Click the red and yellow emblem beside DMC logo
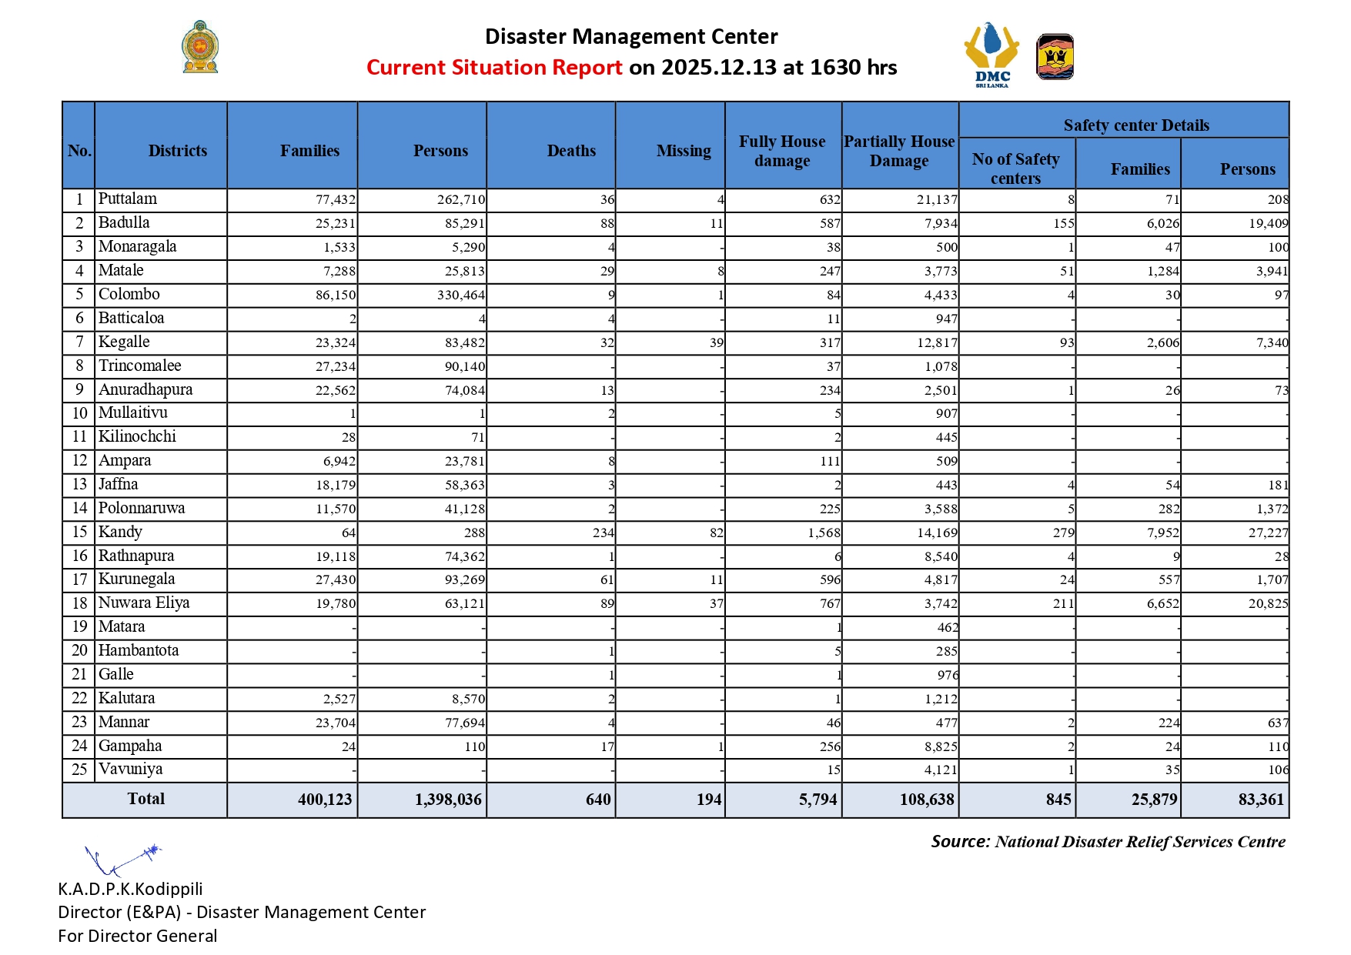Screen dimensions: 1351x955 coord(1055,57)
